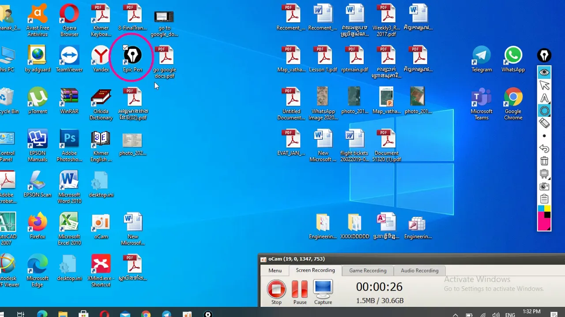Viewport: 565px width, 317px height.
Task: Open the Epic Pen clipboard menu icon
Action: [x=544, y=199]
